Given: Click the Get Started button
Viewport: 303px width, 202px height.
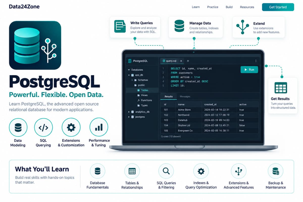Looking at the screenshot, I should pyautogui.click(x=278, y=7).
